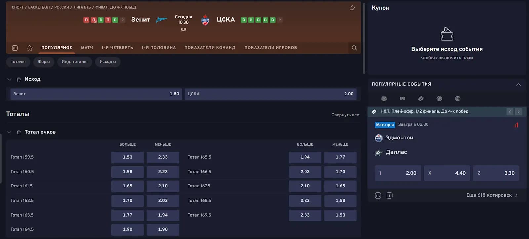Viewport: 529px width, 239px height.
Task: Click the Эдмонтон team logo
Action: point(379,138)
